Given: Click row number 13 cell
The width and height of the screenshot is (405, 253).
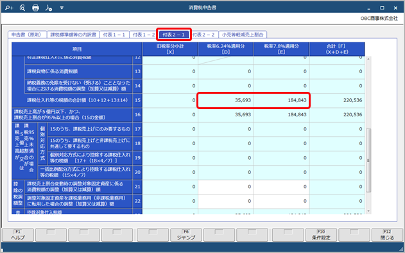Looking at the screenshot, I should [137, 71].
